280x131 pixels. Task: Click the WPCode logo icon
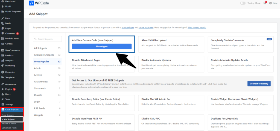click(x=31, y=3)
